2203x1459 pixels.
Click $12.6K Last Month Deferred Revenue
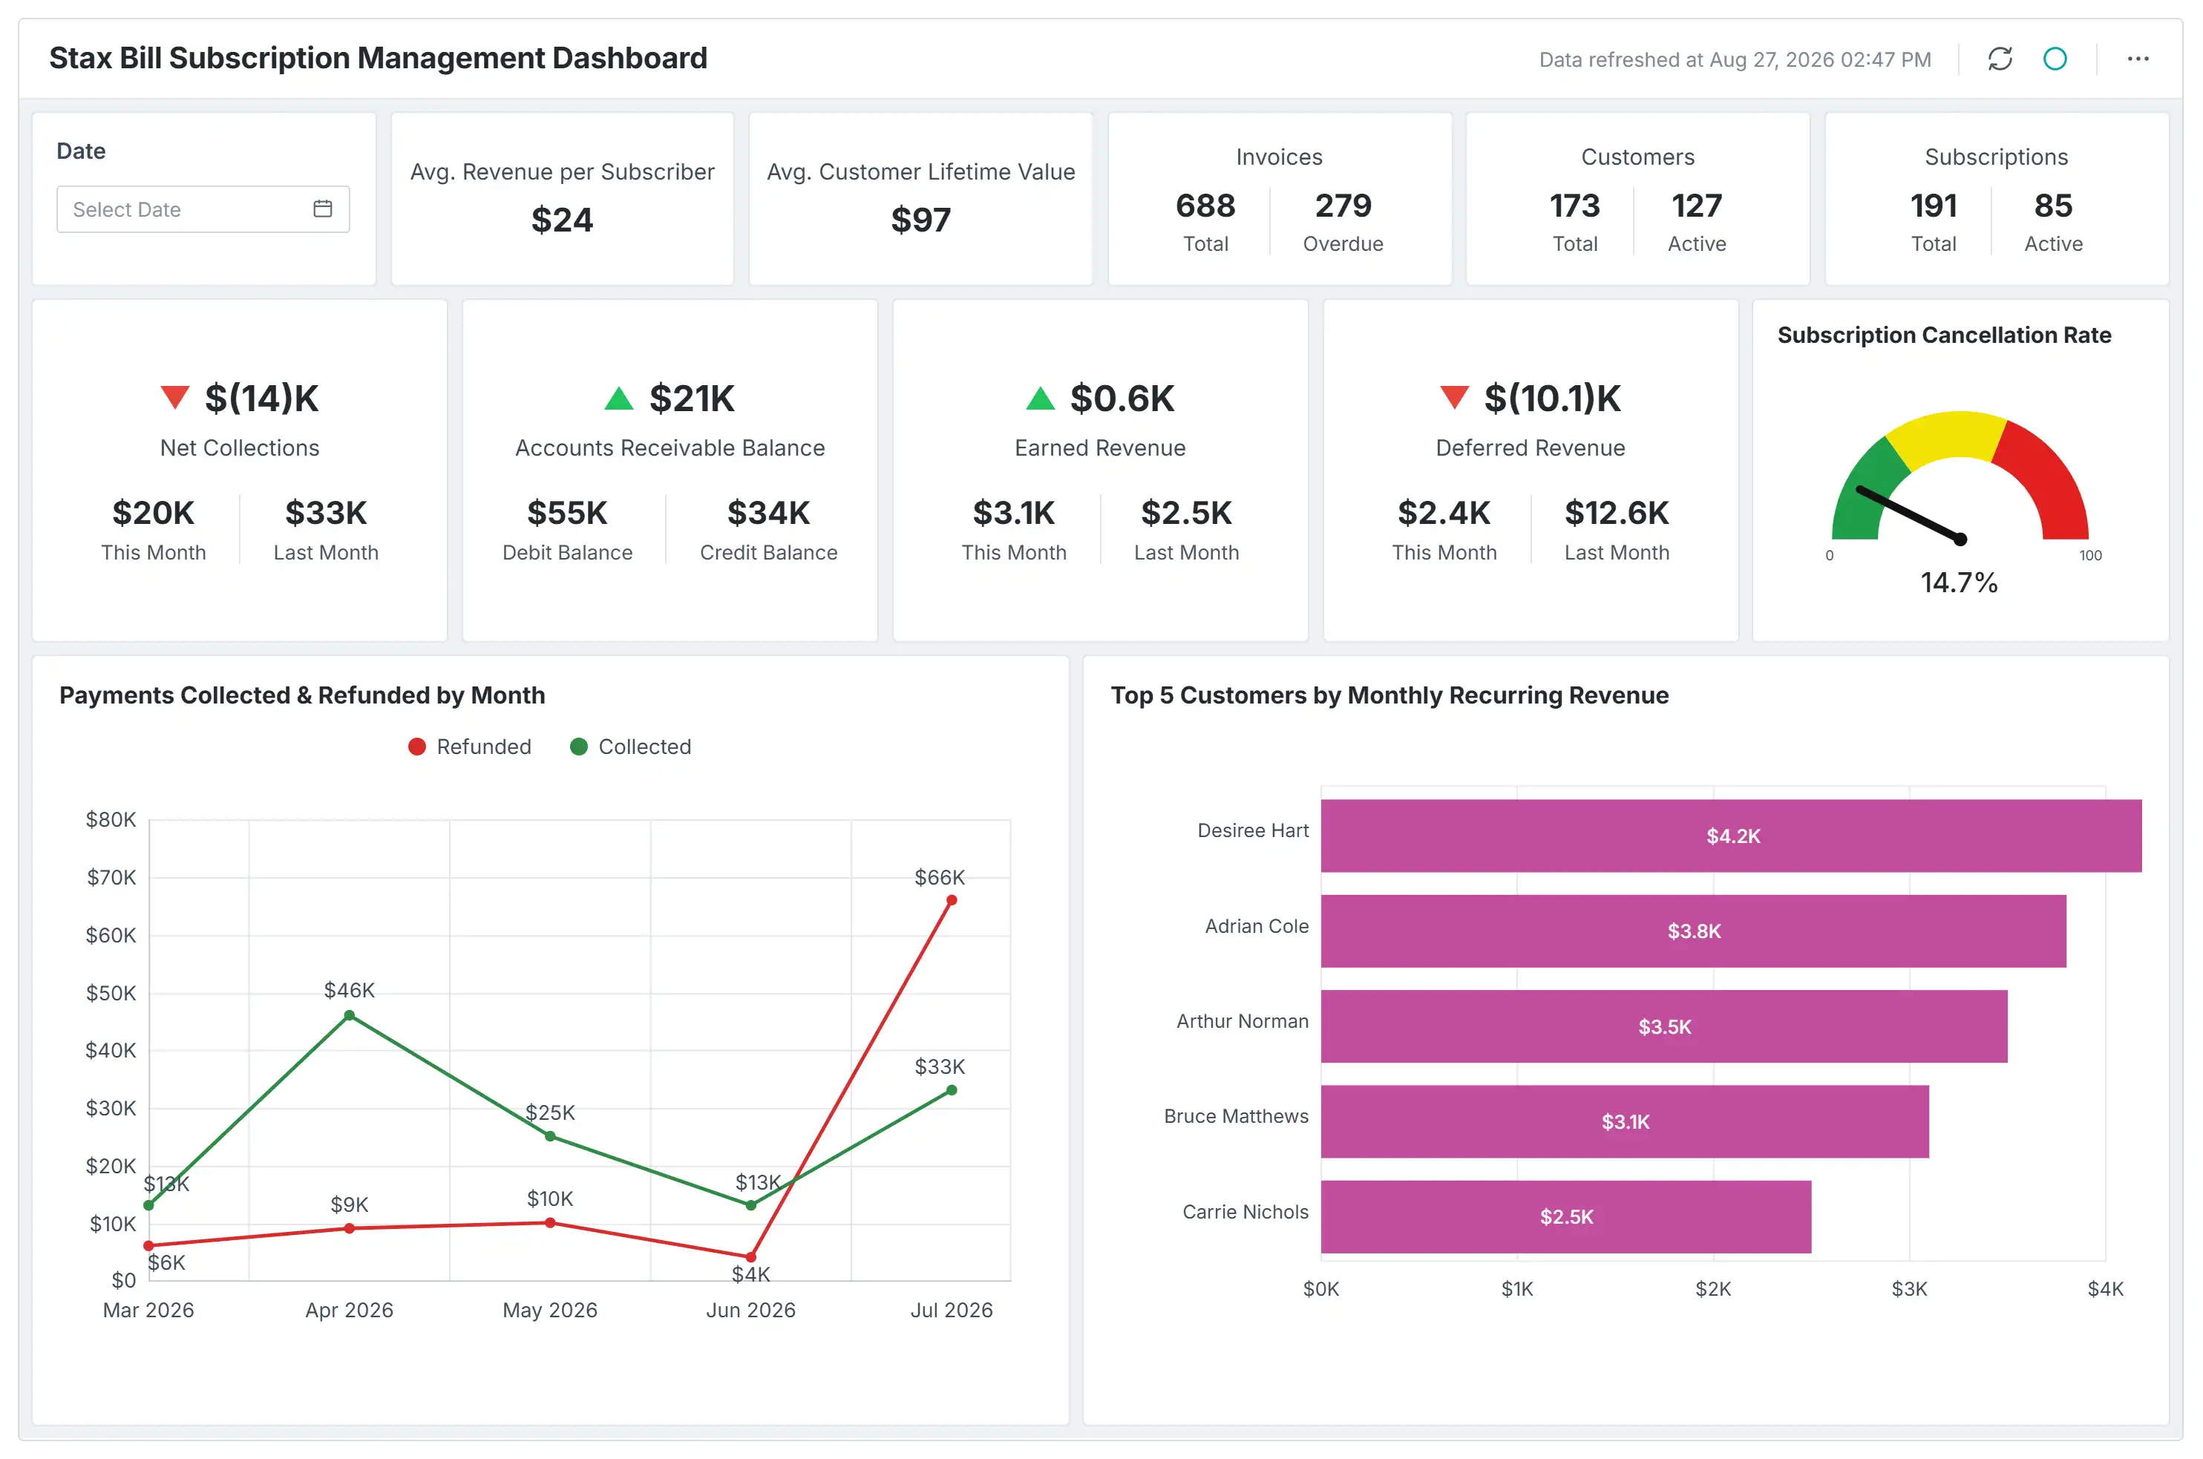pos(1617,513)
